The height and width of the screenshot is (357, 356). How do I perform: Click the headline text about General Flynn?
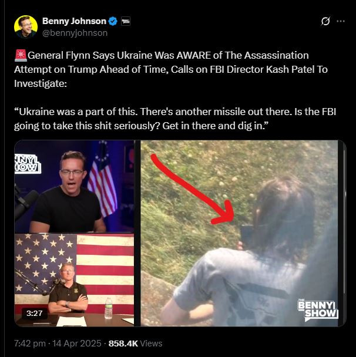tap(164, 69)
